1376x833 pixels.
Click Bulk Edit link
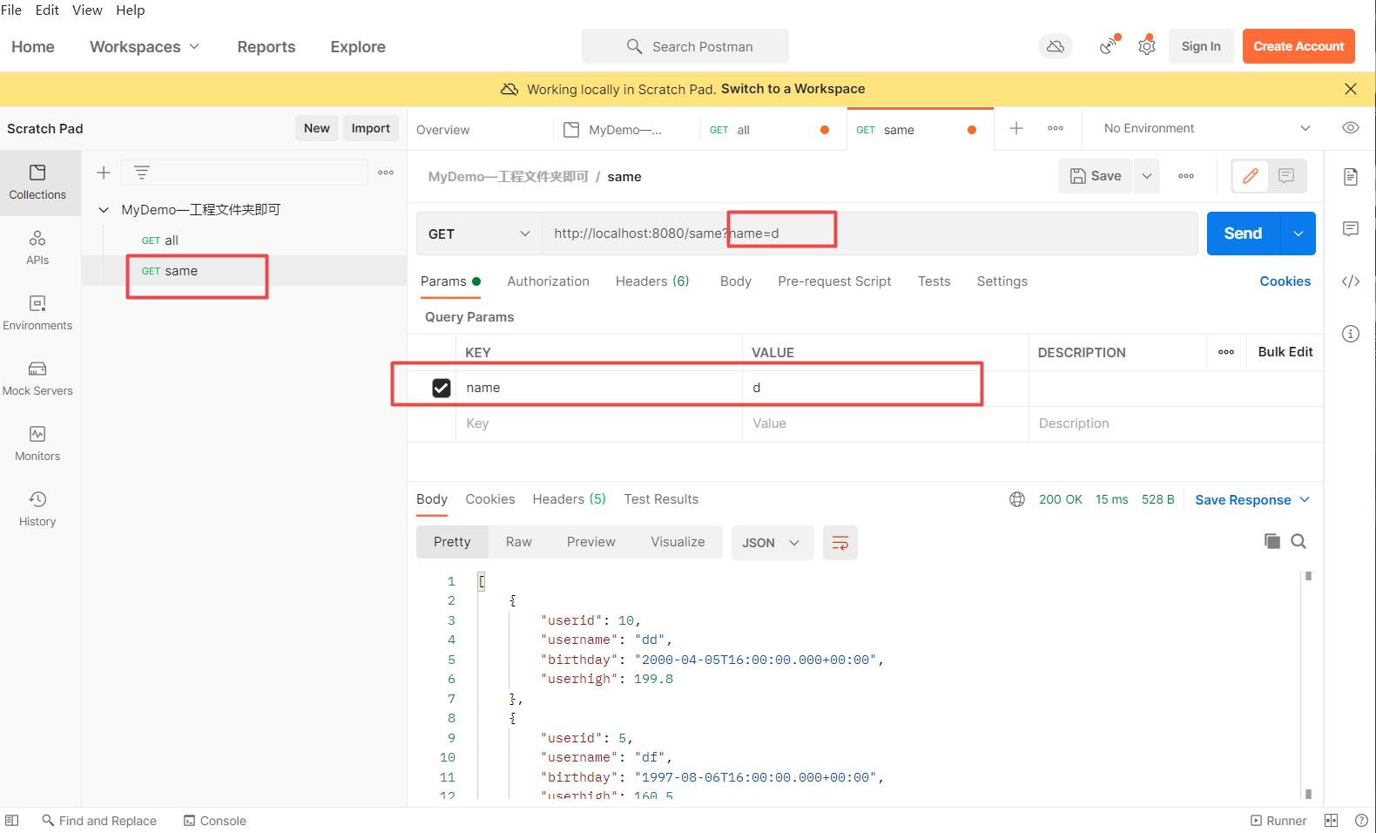pos(1285,352)
